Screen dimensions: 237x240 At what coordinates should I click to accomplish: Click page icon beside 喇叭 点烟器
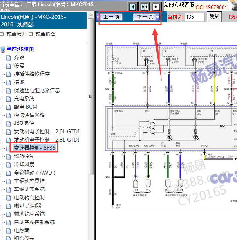pyautogui.click(x=9, y=206)
